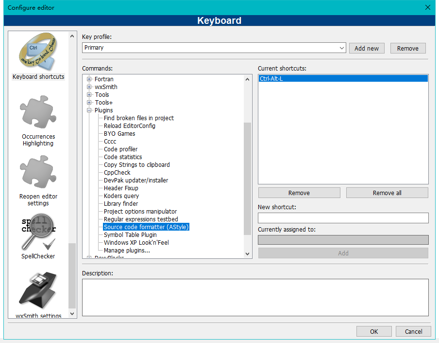Collapse the Plugins commands tree
Image resolution: width=439 pixels, height=343 pixels.
pos(89,110)
